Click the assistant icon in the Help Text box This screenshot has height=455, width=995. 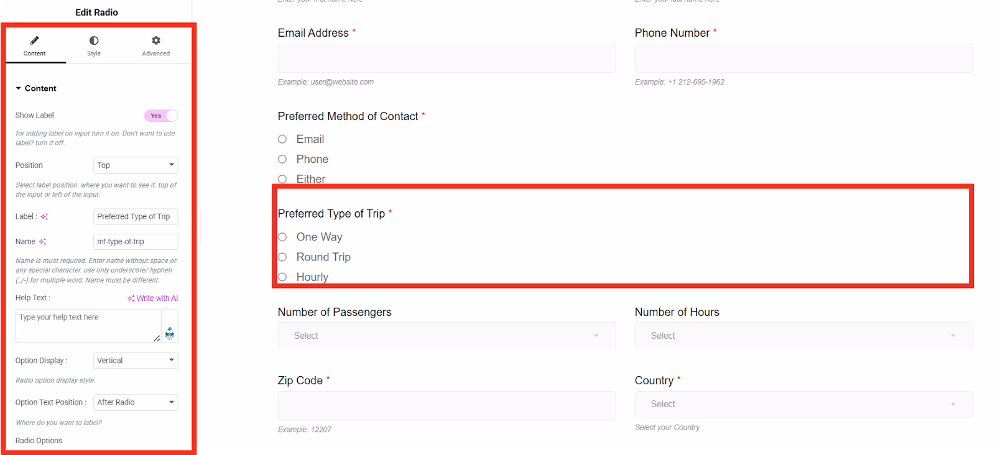169,333
